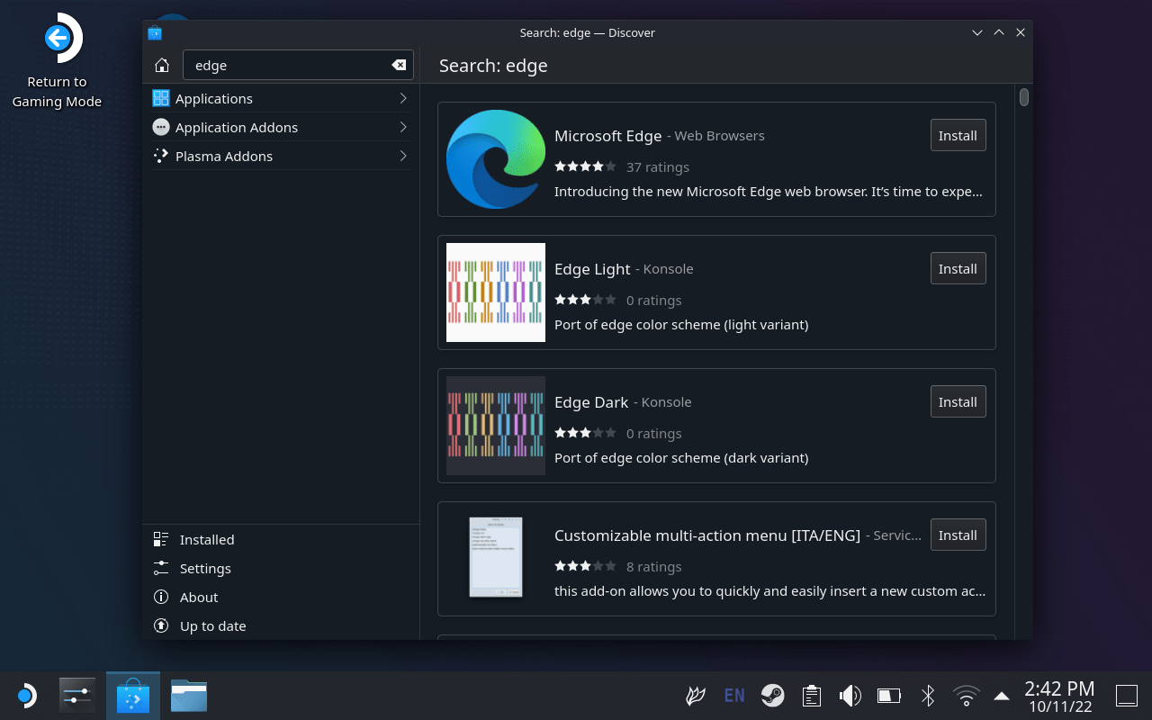Click the results list scrollbar handle
The image size is (1152, 720).
(x=1024, y=96)
